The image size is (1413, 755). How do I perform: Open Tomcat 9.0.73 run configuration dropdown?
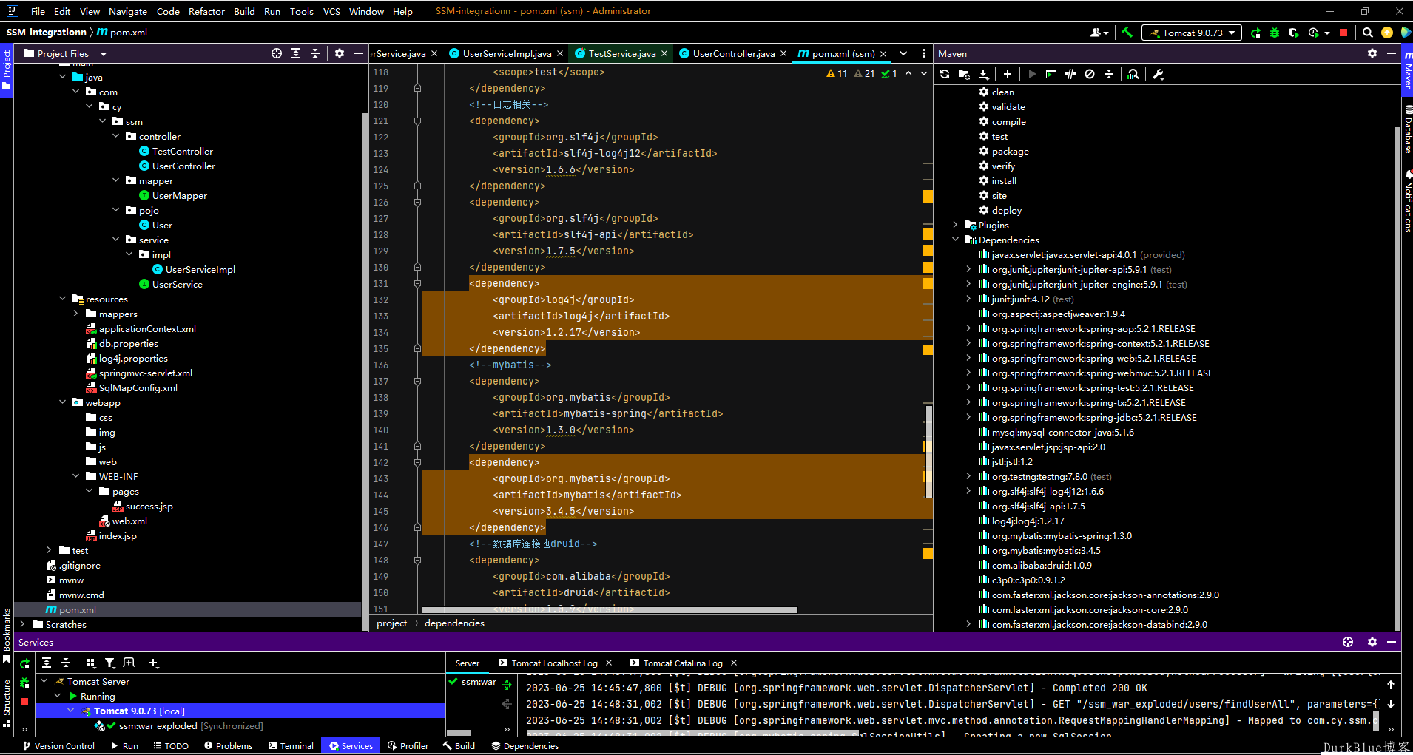pyautogui.click(x=1192, y=33)
